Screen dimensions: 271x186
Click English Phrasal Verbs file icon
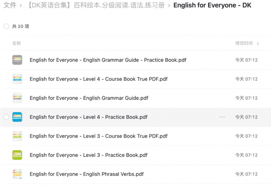tap(17, 174)
